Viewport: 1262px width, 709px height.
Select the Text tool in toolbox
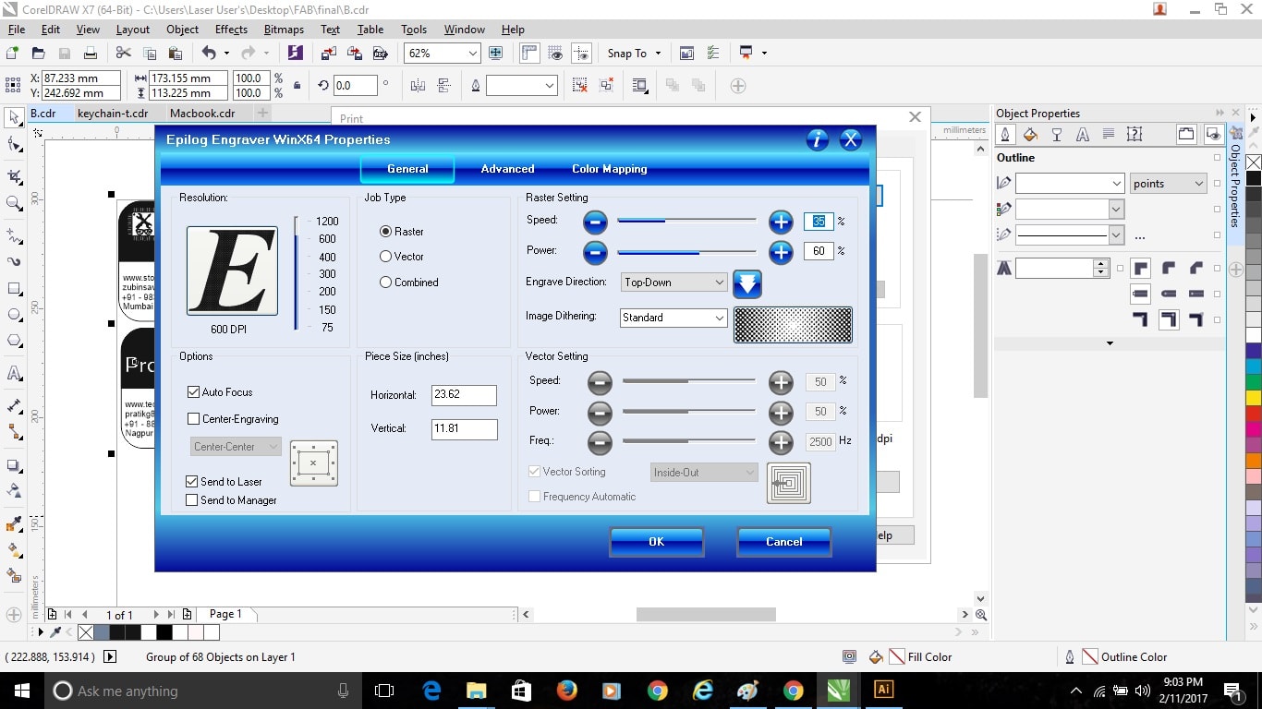[x=14, y=374]
